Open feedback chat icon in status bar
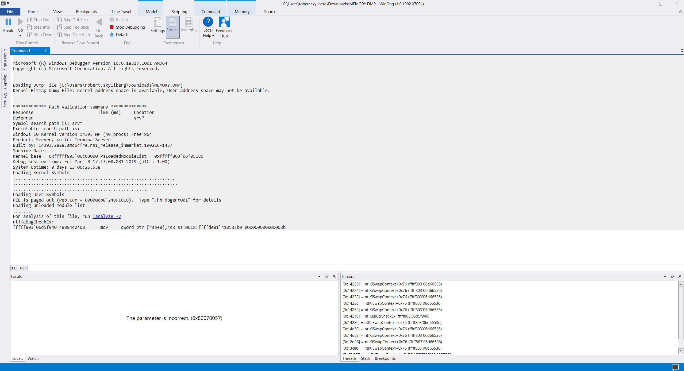 tap(675, 367)
